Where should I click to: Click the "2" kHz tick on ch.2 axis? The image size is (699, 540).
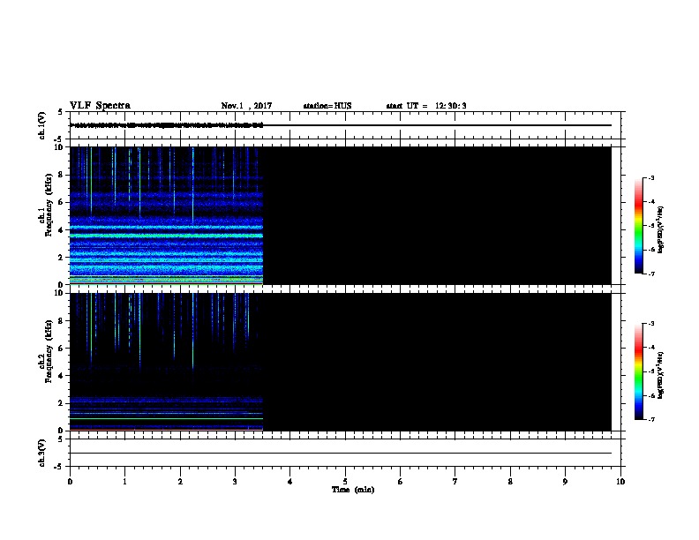point(62,403)
